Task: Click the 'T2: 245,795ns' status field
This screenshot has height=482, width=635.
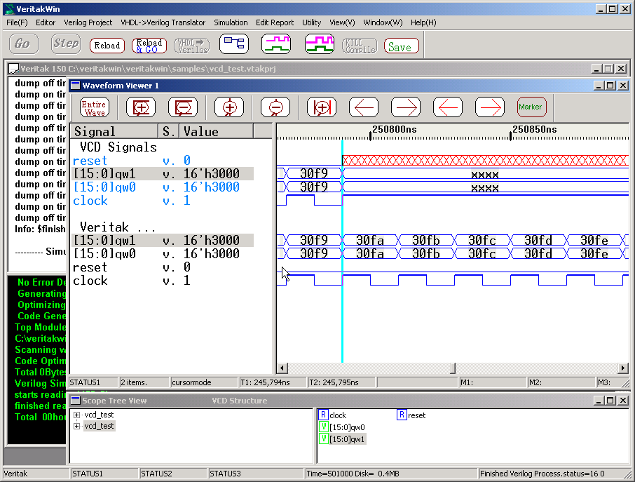Action: [x=341, y=382]
